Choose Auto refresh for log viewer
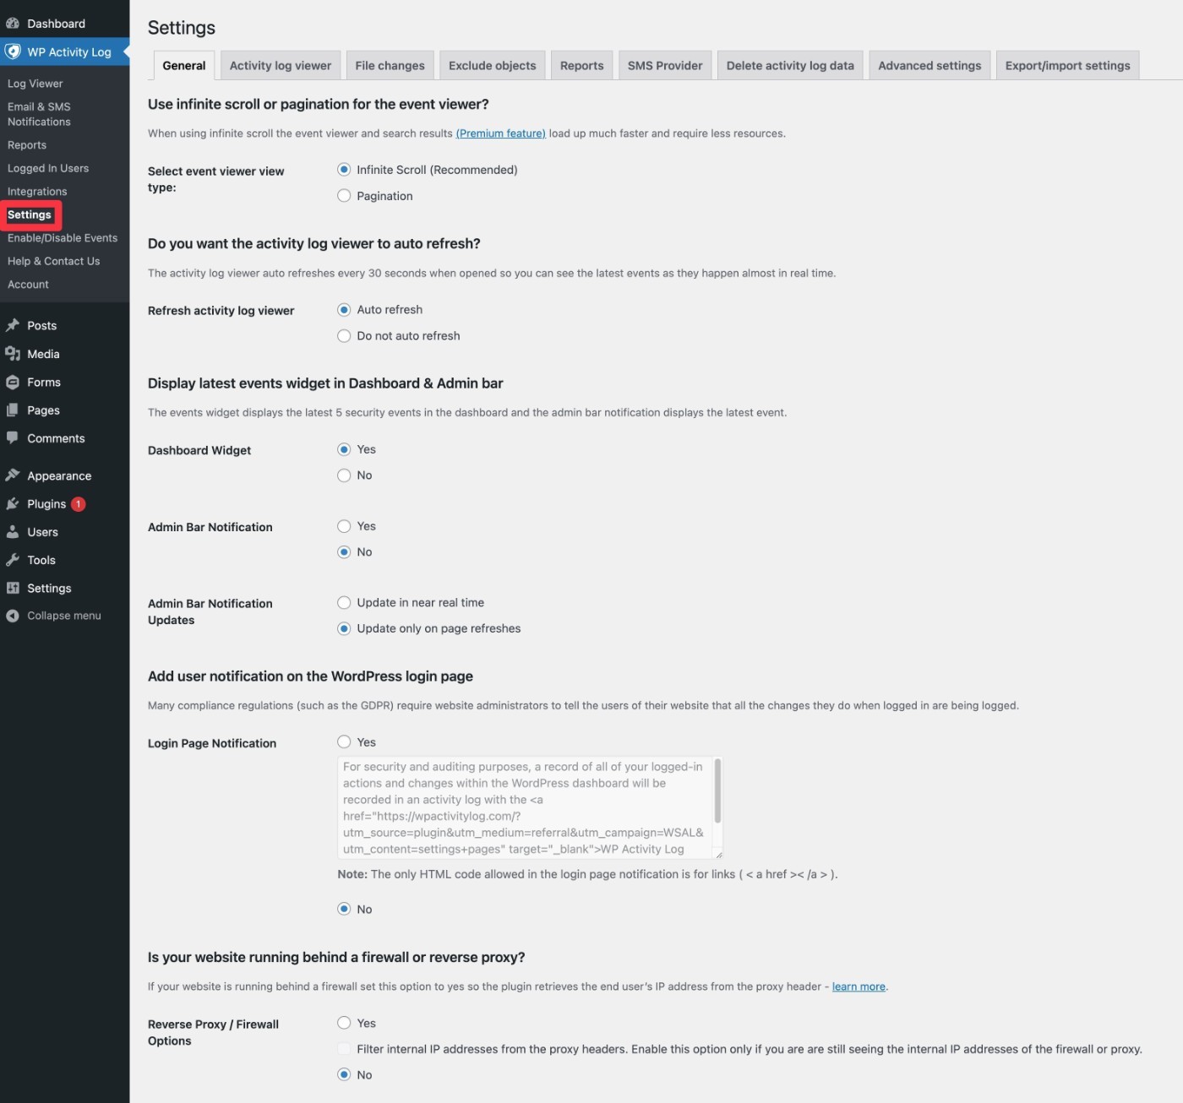Viewport: 1183px width, 1103px height. [344, 310]
